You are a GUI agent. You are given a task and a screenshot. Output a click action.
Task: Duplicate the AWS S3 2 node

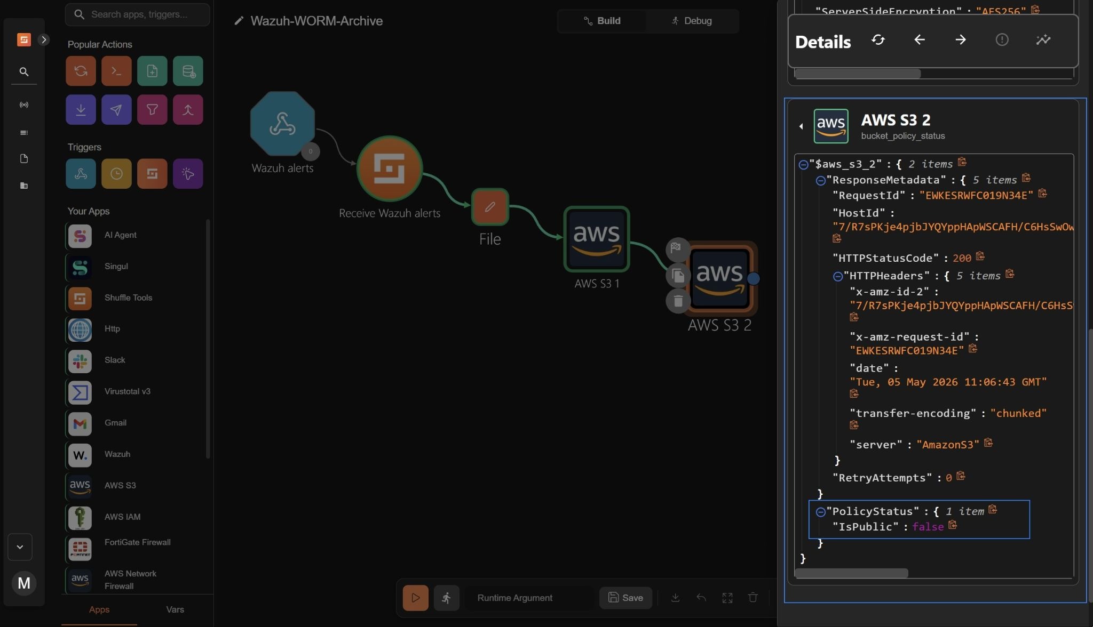pos(678,275)
